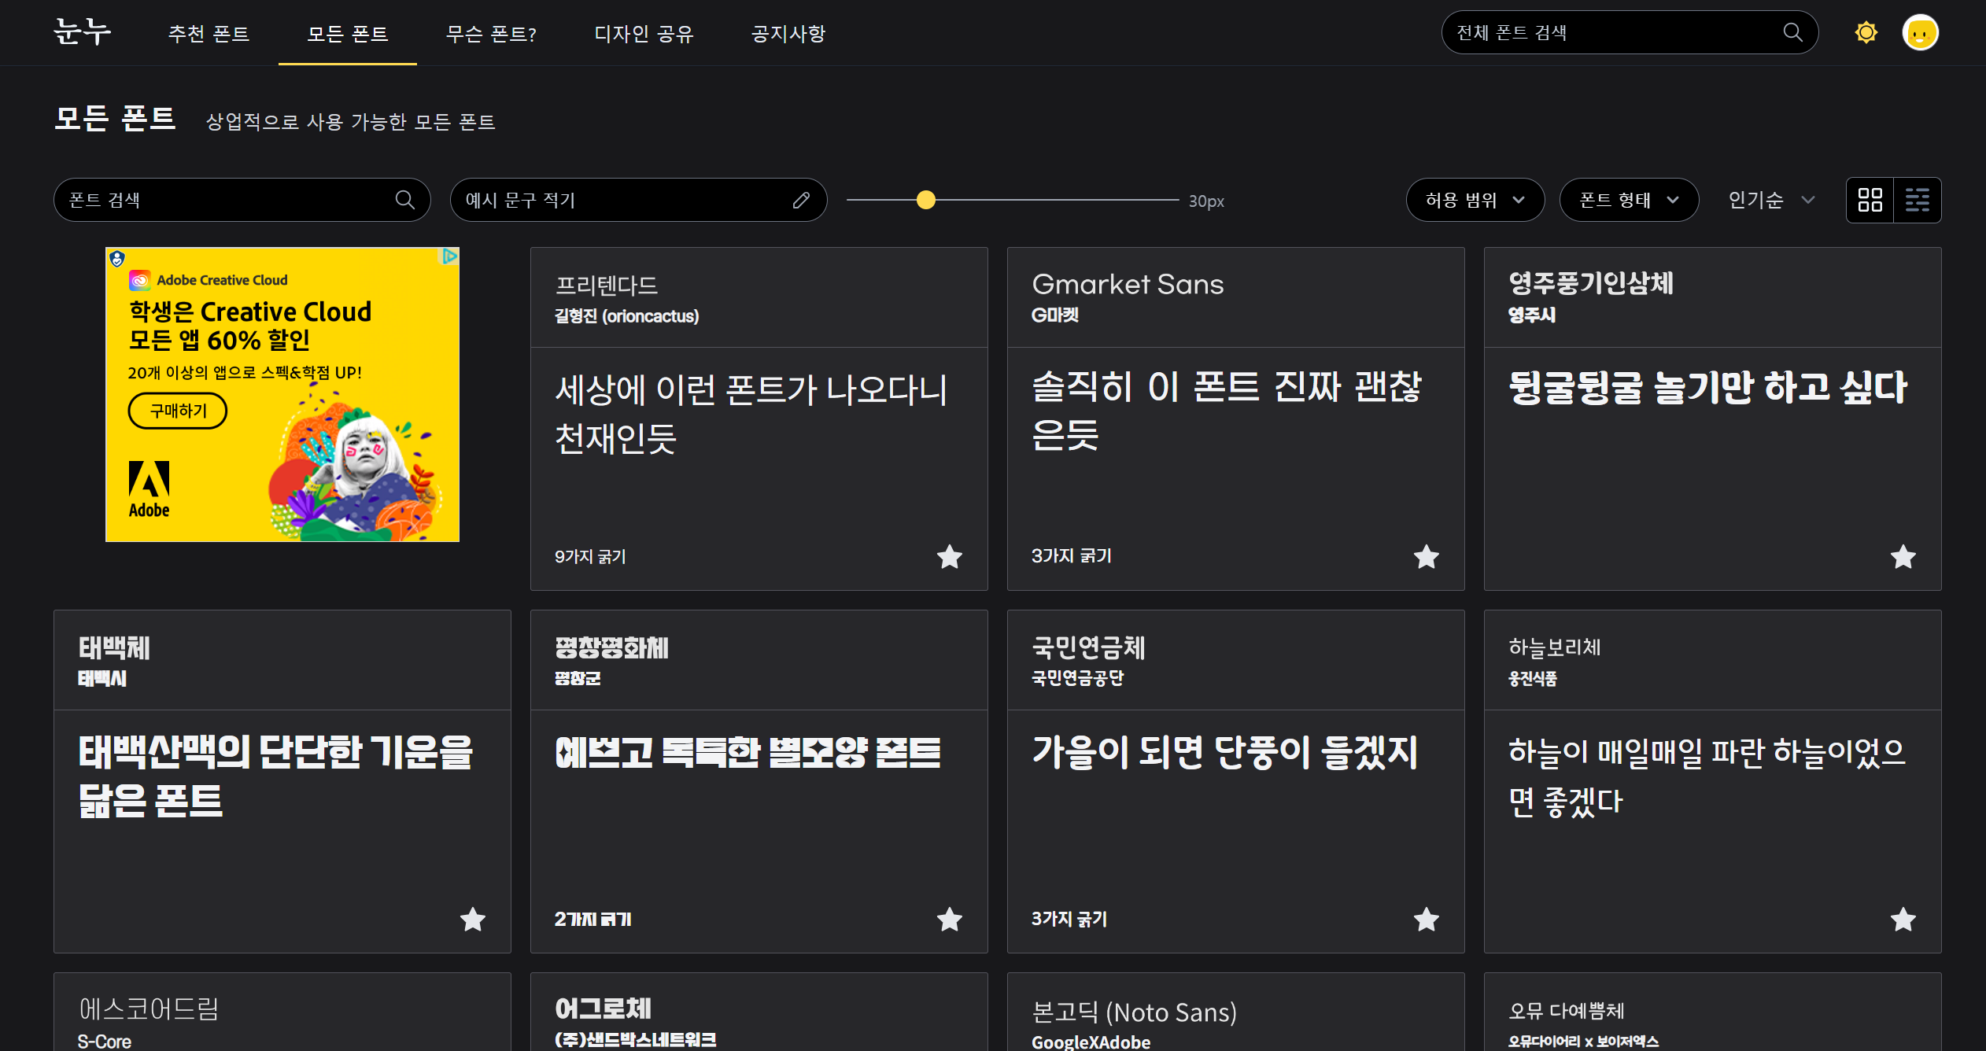The image size is (1986, 1051).
Task: Open the 본고딕 (Noto Sans) font title
Action: coord(1134,1012)
